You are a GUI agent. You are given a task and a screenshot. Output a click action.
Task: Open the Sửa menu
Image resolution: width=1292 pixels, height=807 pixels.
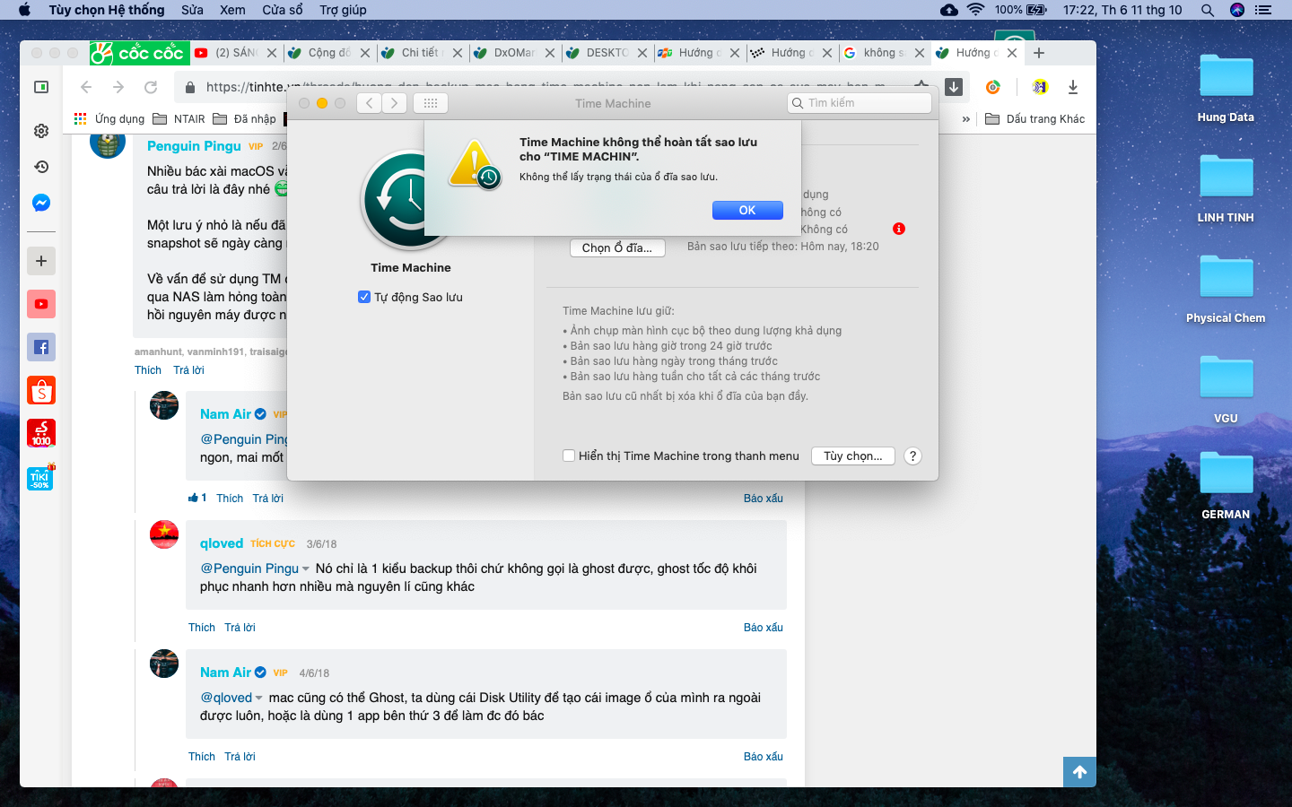pos(192,10)
